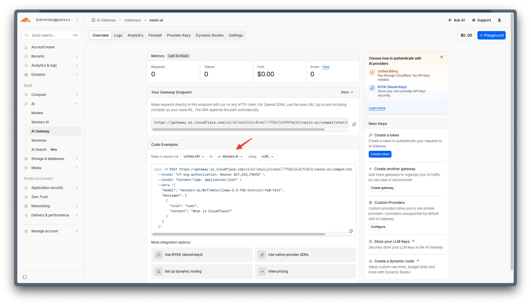This screenshot has height=305, width=531.
Task: Open the Unified API dropdown
Action: point(194,157)
